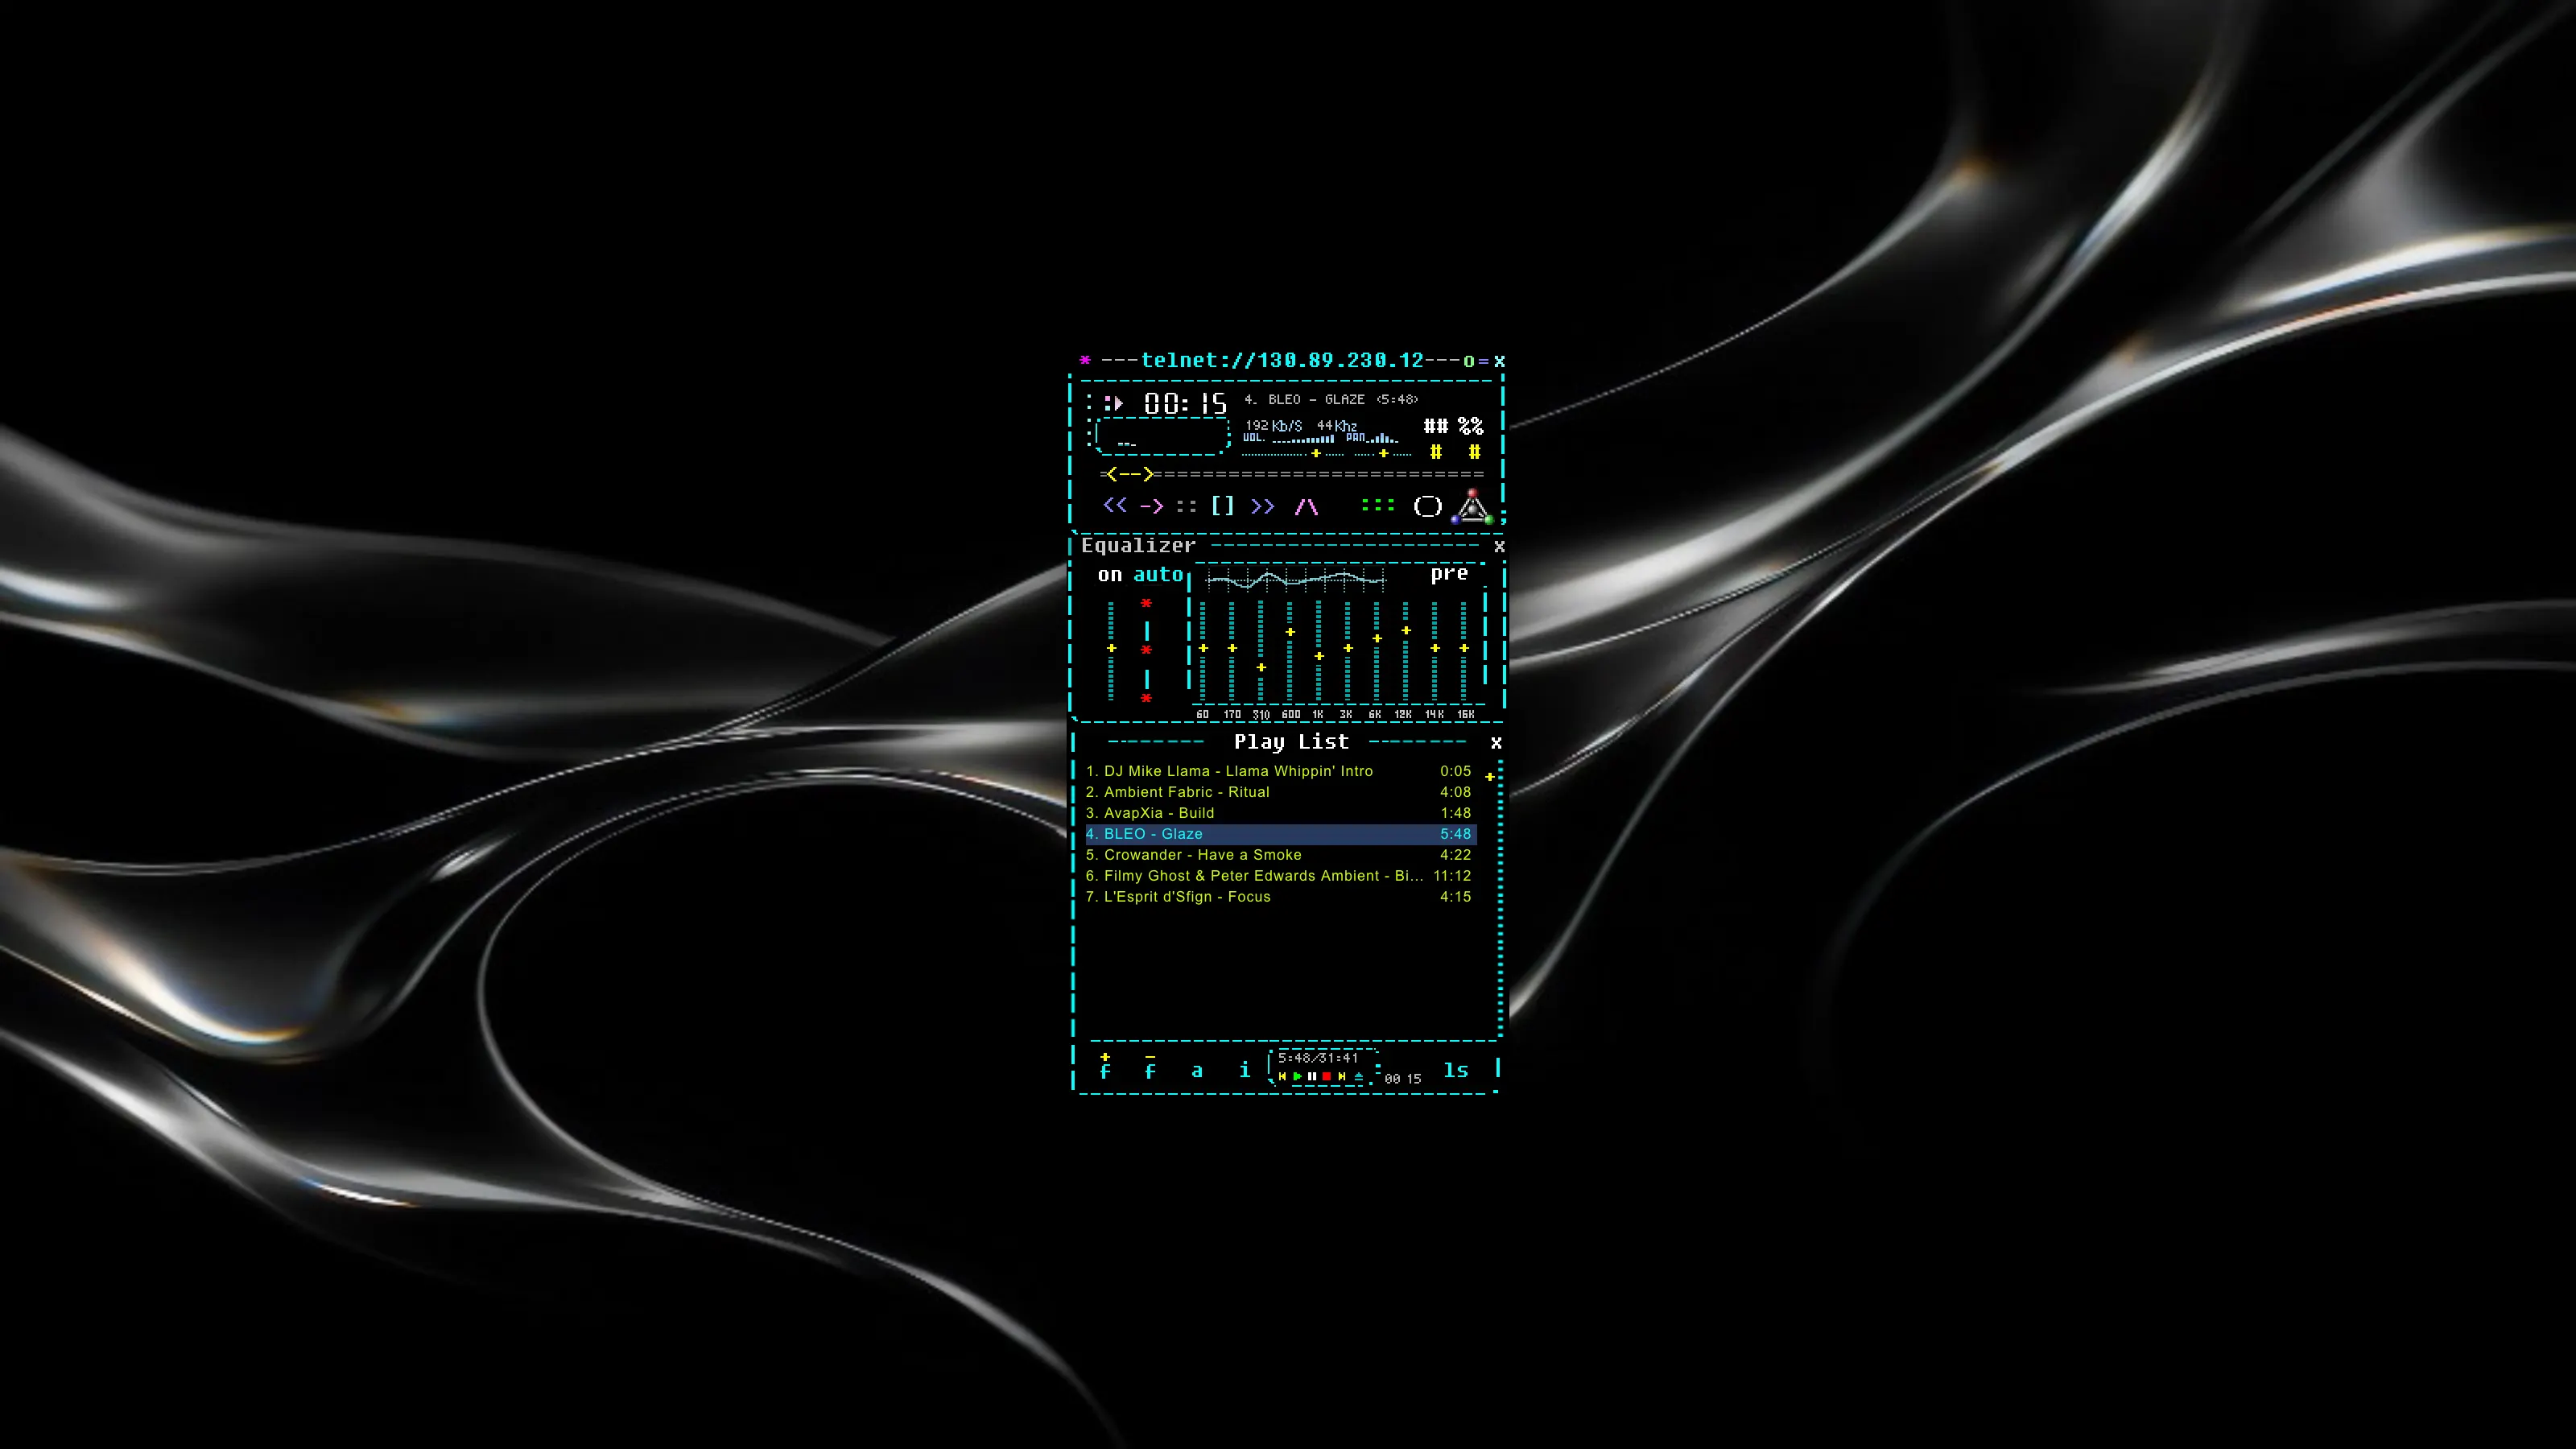This screenshot has height=1449, width=2576.
Task: Click the spectrum visualizer box in main window
Action: [1162, 437]
